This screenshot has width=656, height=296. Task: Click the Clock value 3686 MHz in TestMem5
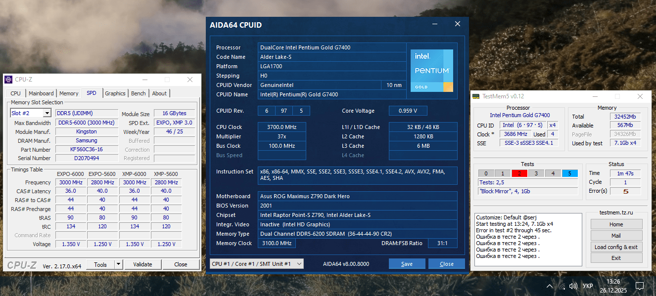[515, 134]
